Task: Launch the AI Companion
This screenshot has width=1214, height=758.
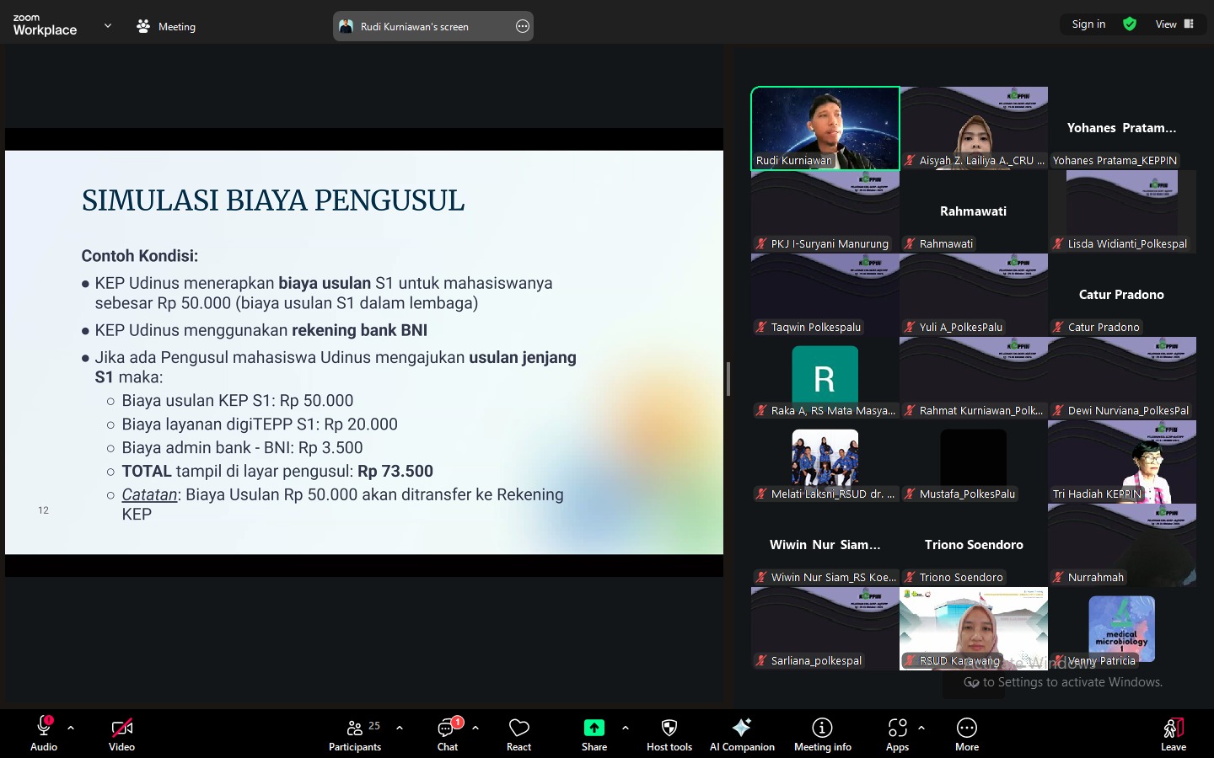Action: [741, 734]
